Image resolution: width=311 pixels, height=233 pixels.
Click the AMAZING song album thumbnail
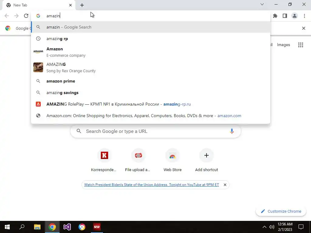click(x=38, y=67)
